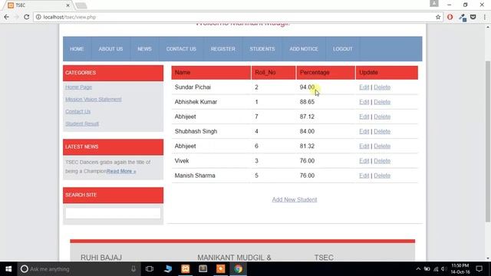Open a new browser tab
The width and height of the screenshot is (491, 276).
click(81, 5)
